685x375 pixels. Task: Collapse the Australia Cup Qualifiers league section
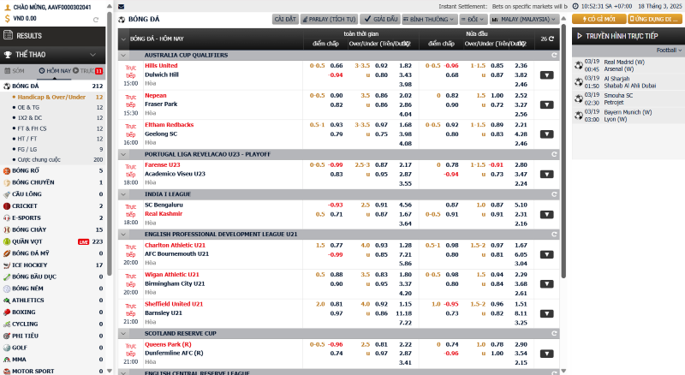coord(123,55)
